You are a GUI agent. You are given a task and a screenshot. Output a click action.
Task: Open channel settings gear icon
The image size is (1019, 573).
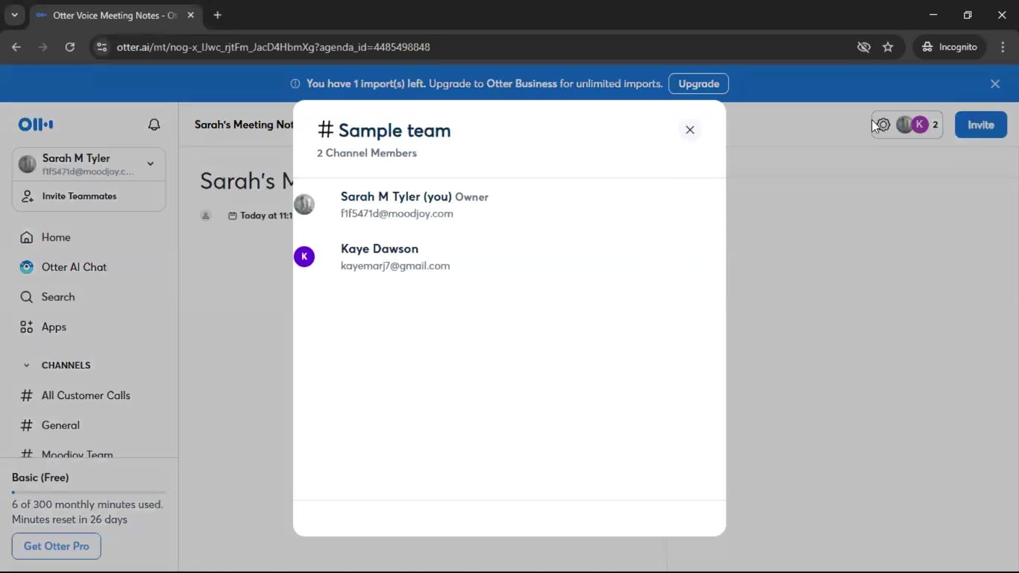tap(883, 125)
